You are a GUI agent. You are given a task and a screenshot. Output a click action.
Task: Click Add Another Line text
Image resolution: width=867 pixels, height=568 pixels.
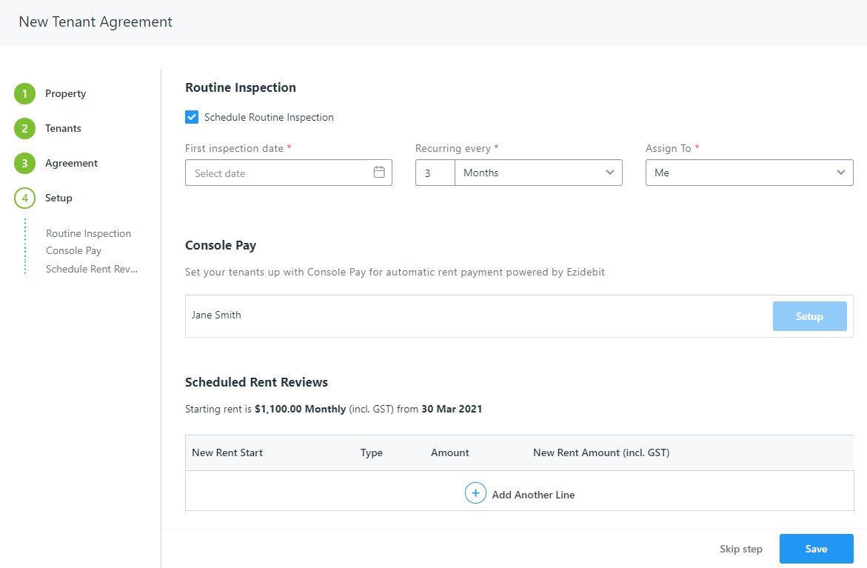point(533,495)
